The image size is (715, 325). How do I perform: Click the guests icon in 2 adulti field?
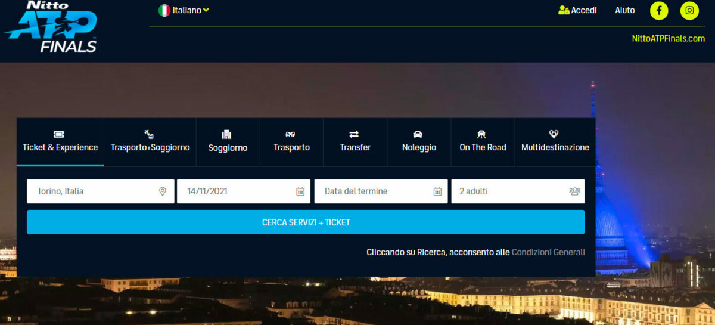[x=574, y=191]
